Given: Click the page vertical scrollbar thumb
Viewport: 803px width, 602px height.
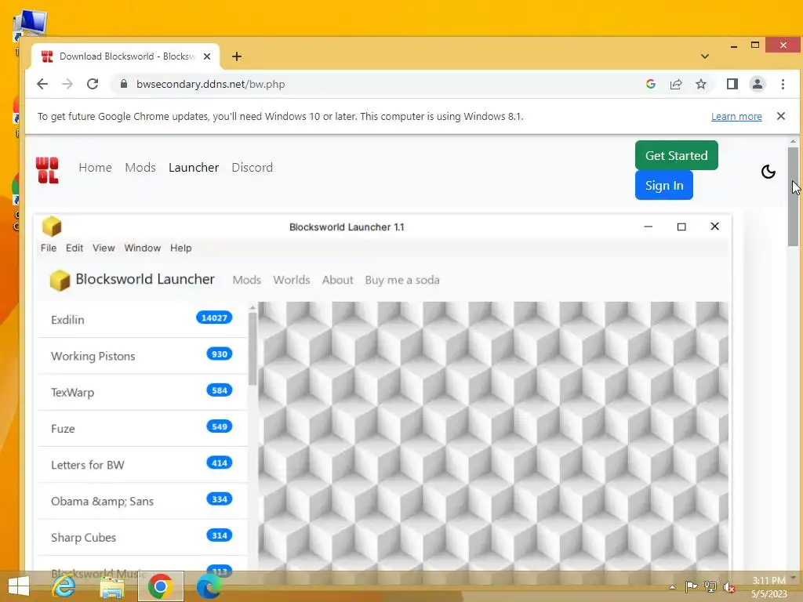Looking at the screenshot, I should pos(793,197).
